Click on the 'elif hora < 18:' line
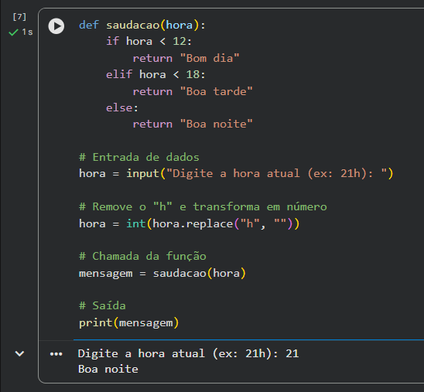The height and width of the screenshot is (392, 424). pos(156,74)
